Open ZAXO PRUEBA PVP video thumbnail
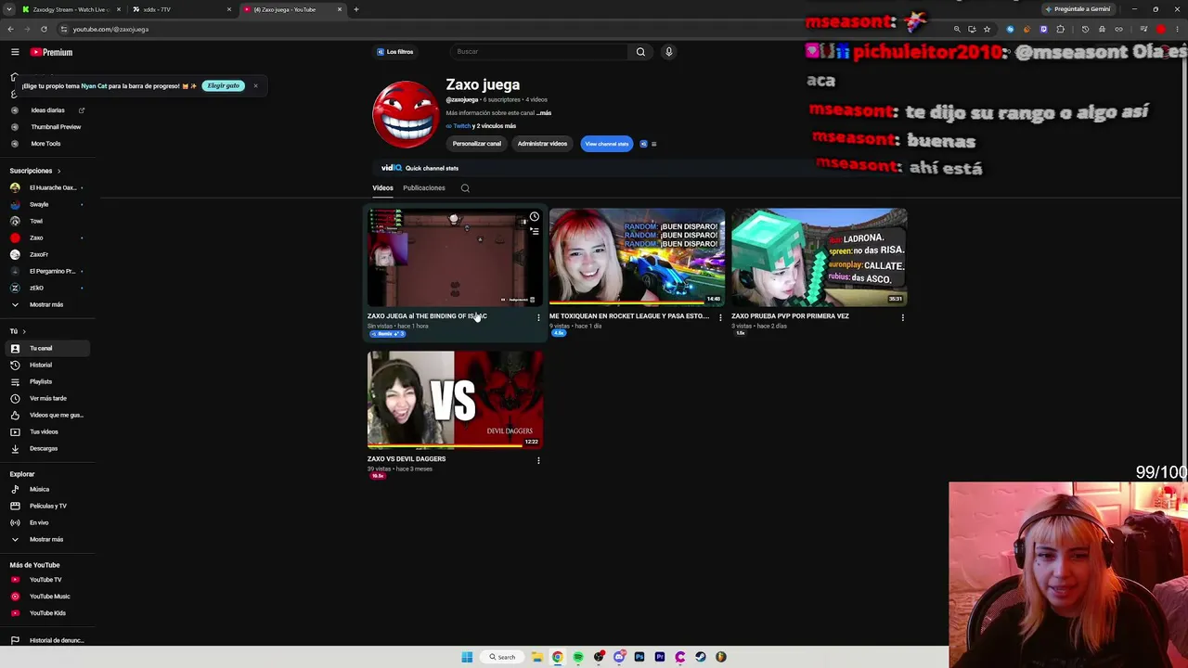Viewport: 1188px width, 668px height. pos(819,257)
